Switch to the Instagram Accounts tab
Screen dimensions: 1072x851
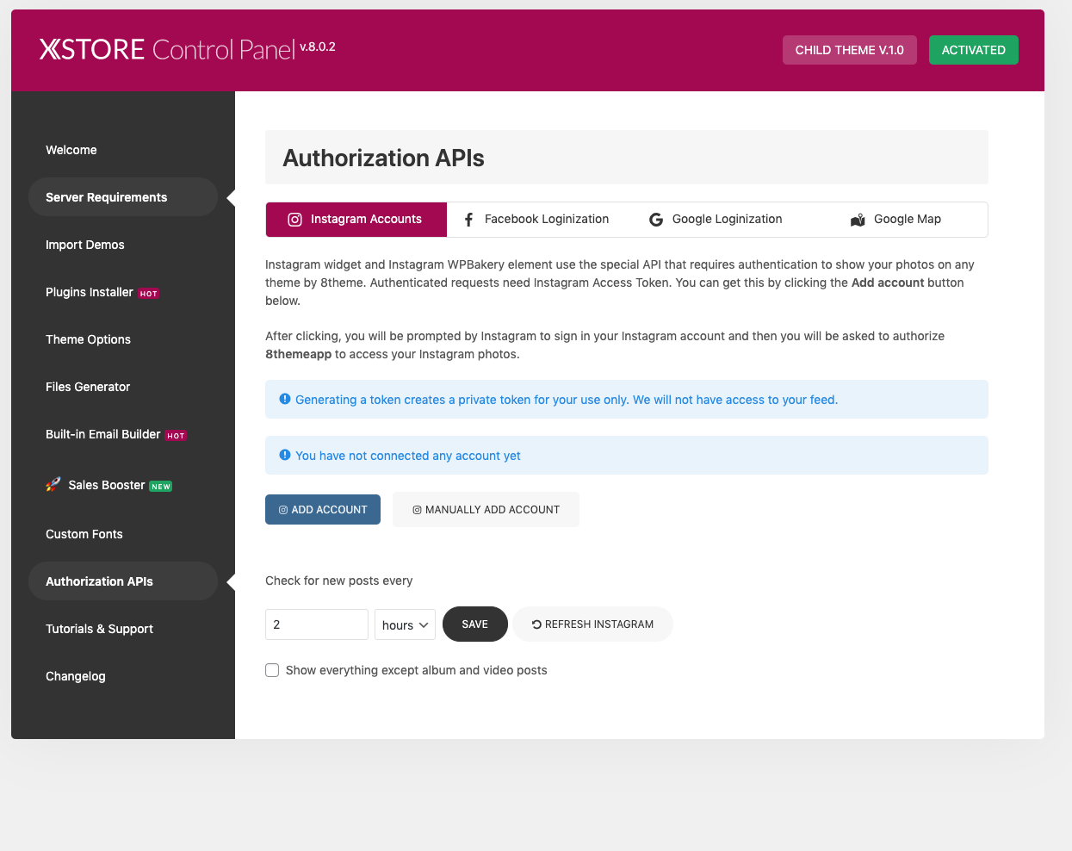tap(356, 220)
